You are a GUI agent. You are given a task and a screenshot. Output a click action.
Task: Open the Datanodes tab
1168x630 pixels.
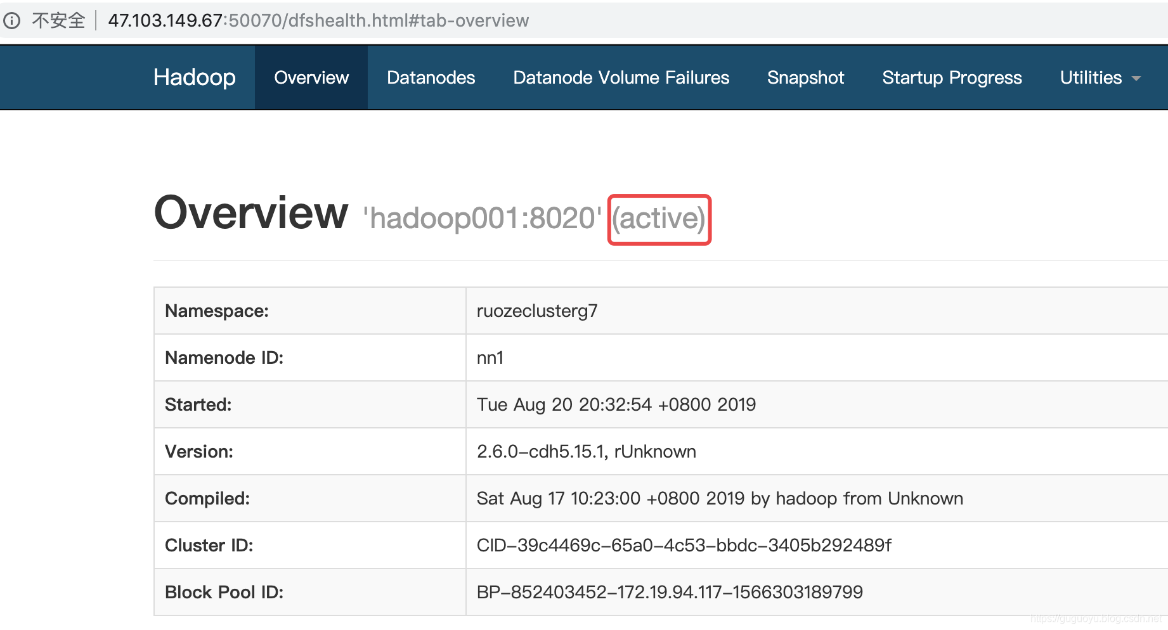coord(431,77)
